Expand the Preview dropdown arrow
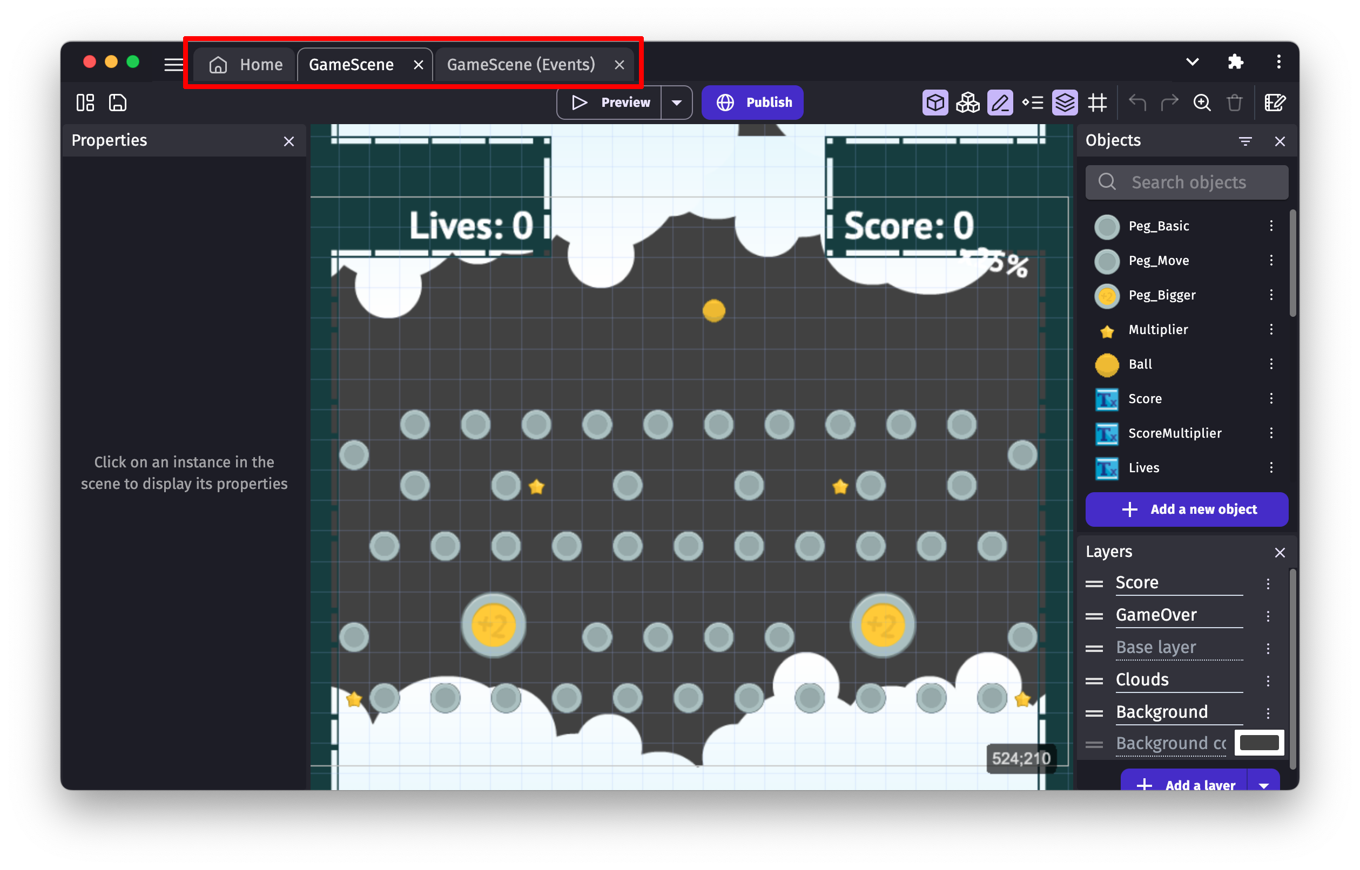 click(678, 102)
